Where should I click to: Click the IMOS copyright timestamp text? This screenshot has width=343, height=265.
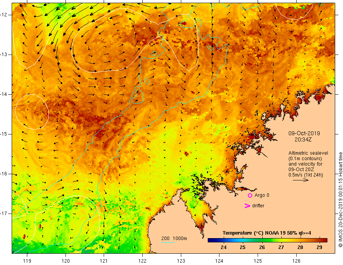(x=340, y=200)
